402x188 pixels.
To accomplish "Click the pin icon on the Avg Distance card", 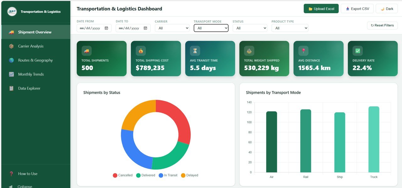I will [x=303, y=51].
